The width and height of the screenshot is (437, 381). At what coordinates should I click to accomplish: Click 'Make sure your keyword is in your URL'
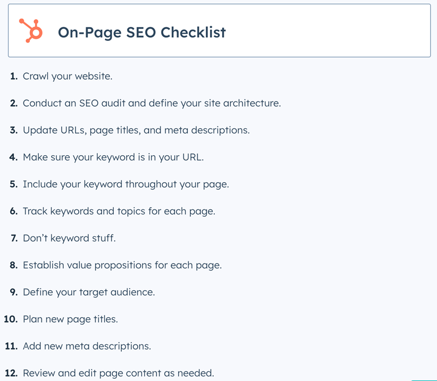(x=113, y=157)
